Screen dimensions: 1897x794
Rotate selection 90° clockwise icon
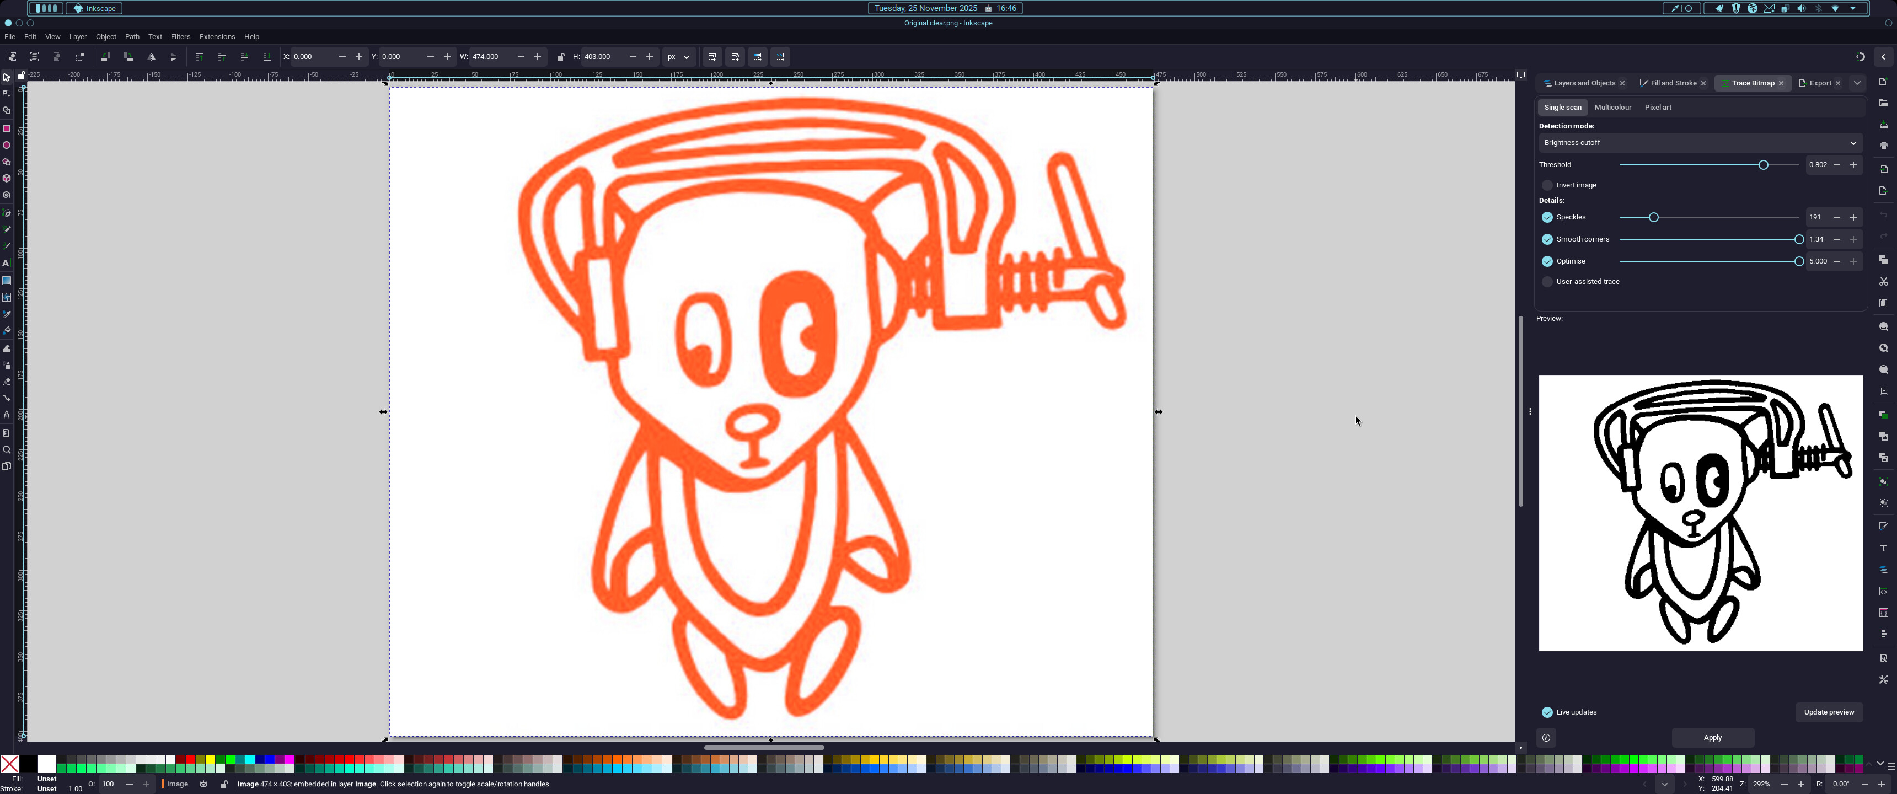coord(128,57)
